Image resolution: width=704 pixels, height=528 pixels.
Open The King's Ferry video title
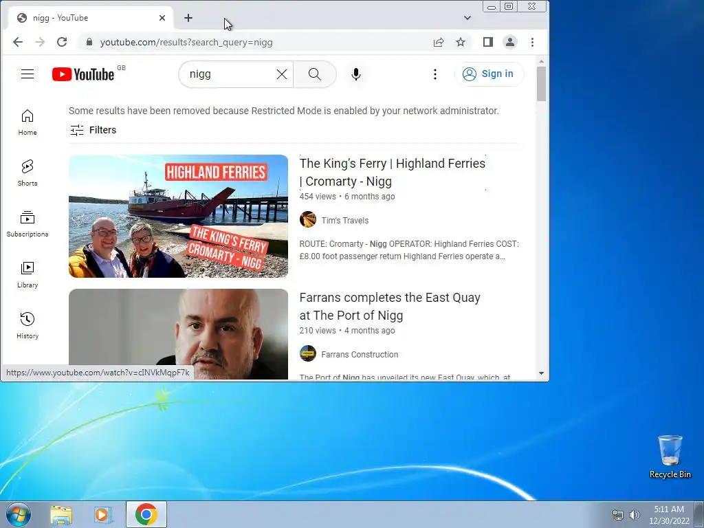393,173
